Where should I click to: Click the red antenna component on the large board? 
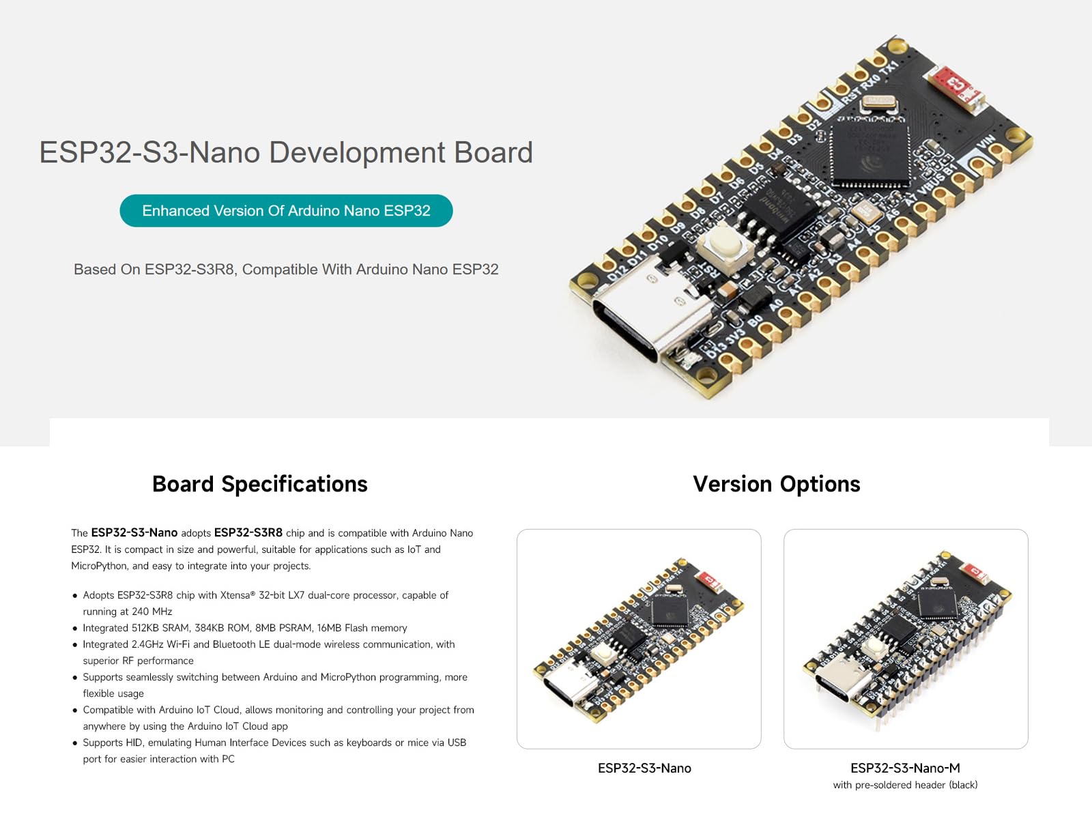(x=957, y=89)
